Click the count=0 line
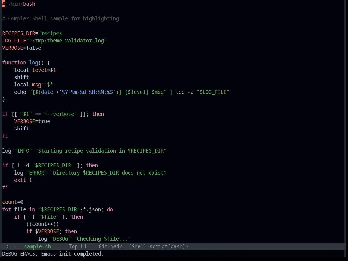This screenshot has height=261, width=348. pos(13,202)
